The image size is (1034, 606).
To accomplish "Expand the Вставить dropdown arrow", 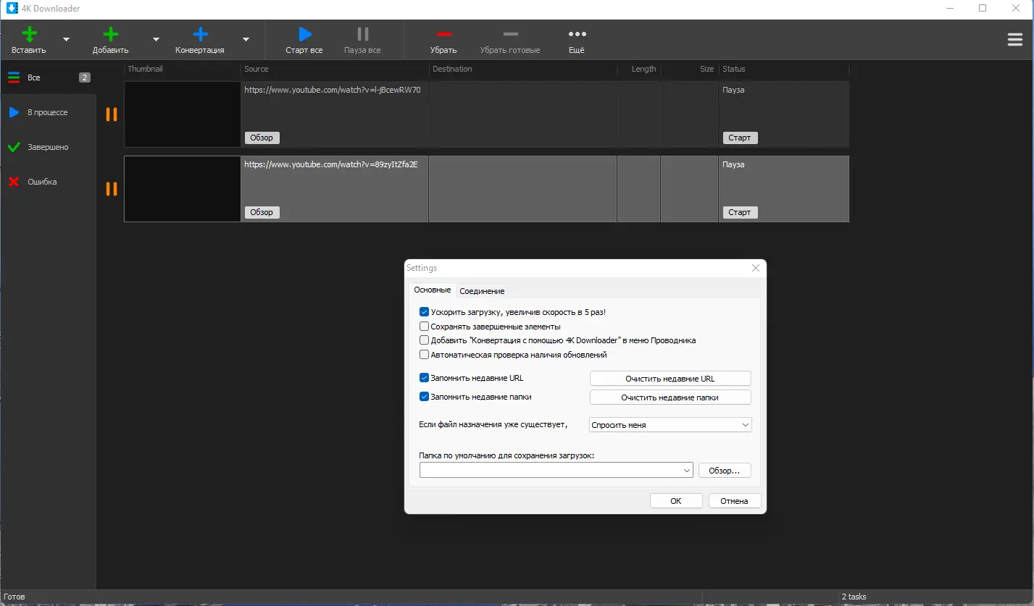I will point(67,39).
